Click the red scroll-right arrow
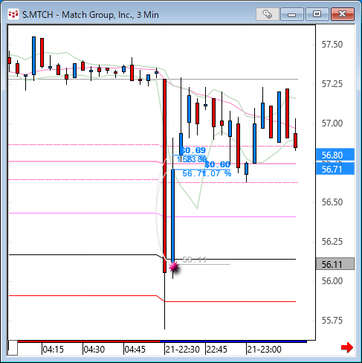 click(x=347, y=347)
